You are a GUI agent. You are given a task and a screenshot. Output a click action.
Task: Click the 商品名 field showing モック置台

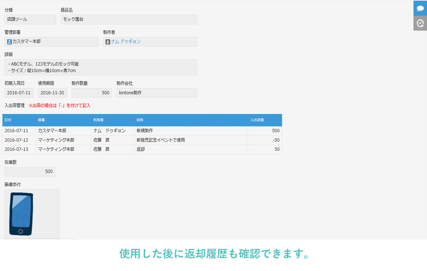click(x=128, y=19)
